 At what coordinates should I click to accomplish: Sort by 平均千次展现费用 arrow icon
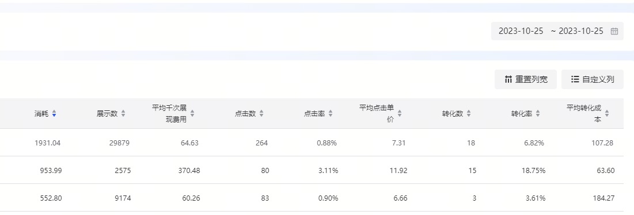[192, 114]
